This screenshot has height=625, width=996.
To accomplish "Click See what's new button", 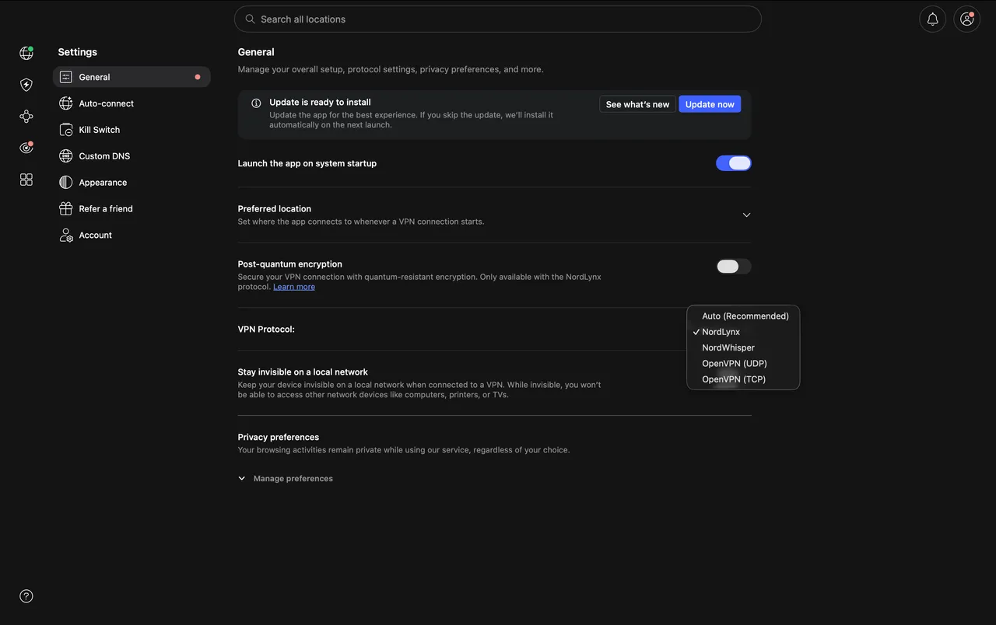I will tap(637, 104).
